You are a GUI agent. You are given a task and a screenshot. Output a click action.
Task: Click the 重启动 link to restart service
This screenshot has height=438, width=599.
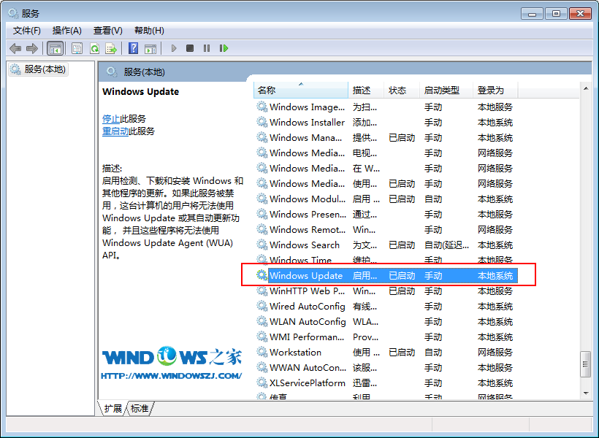coord(115,131)
